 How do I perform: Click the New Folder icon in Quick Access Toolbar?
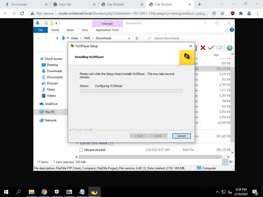pos(52,23)
